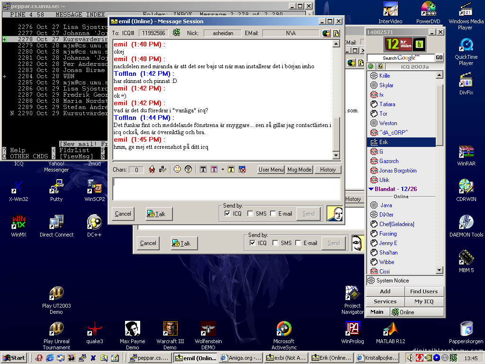Open the DC++ desktop shortcut
This screenshot has height=364, width=485.
[x=94, y=226]
